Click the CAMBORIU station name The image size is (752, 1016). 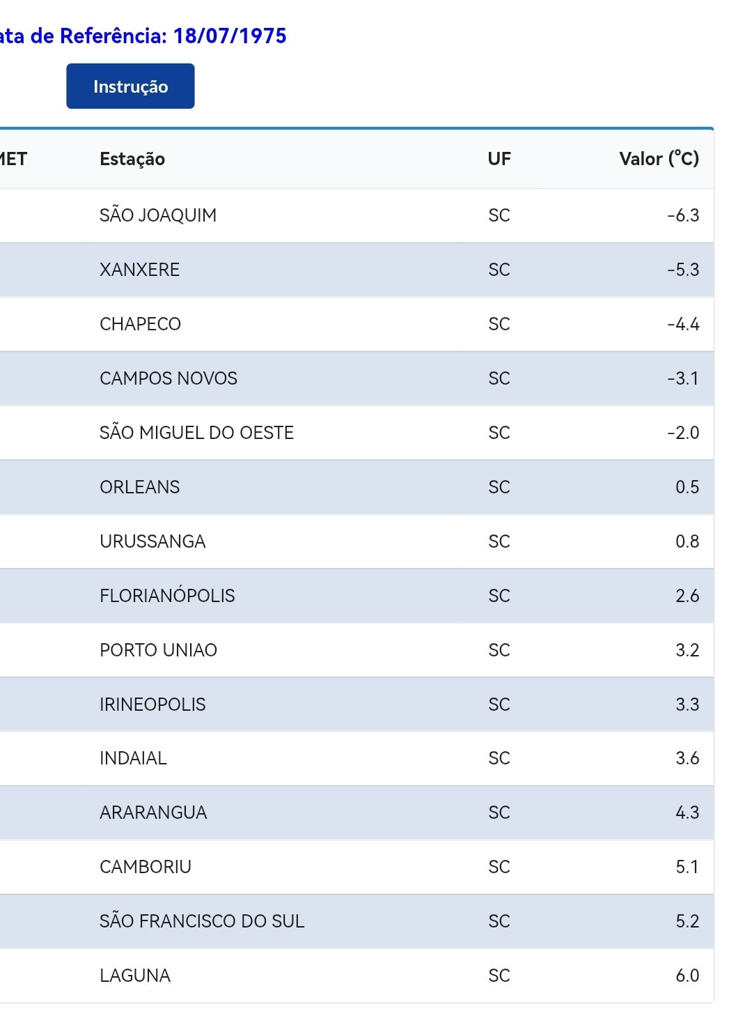(146, 867)
